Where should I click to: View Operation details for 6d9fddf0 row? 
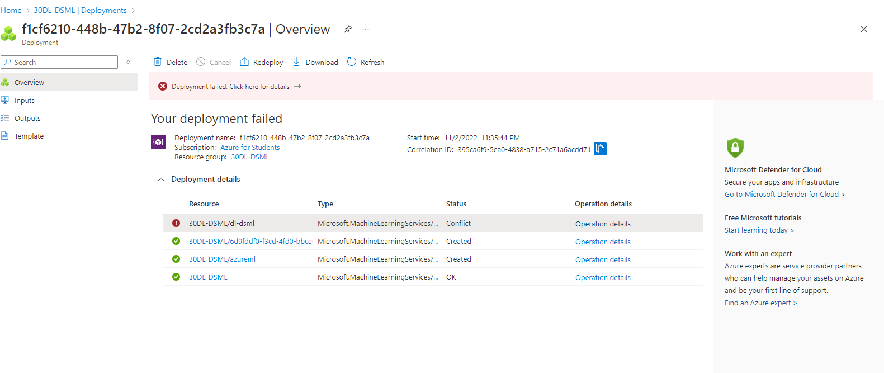(x=603, y=242)
